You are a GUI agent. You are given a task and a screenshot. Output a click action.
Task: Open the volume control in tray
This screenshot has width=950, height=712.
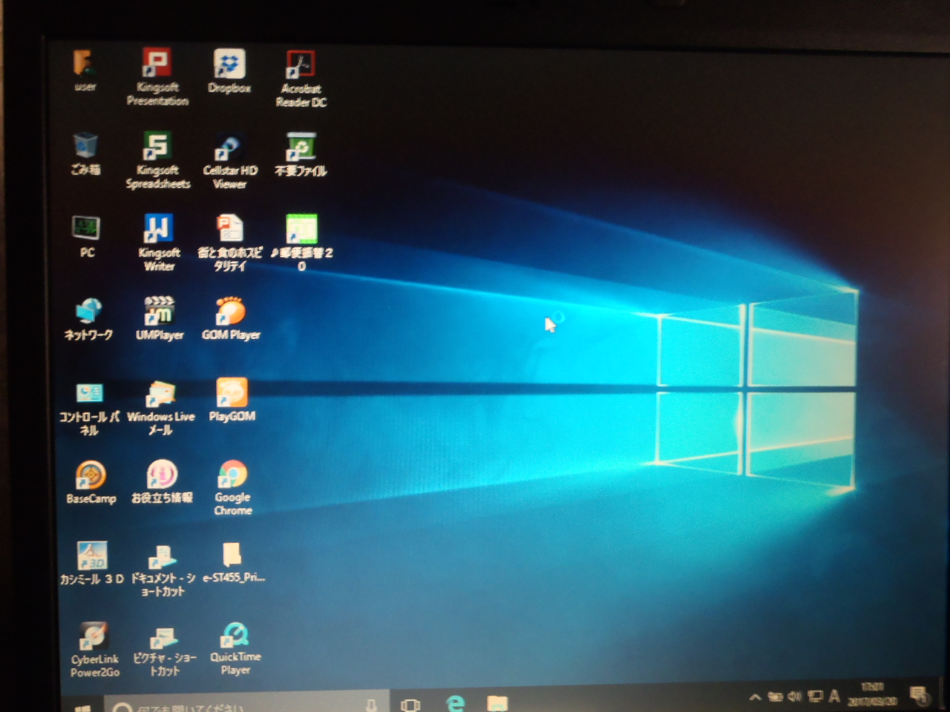coord(795,696)
